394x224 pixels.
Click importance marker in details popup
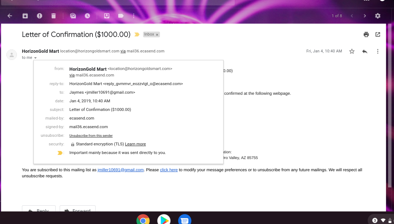coord(60,153)
